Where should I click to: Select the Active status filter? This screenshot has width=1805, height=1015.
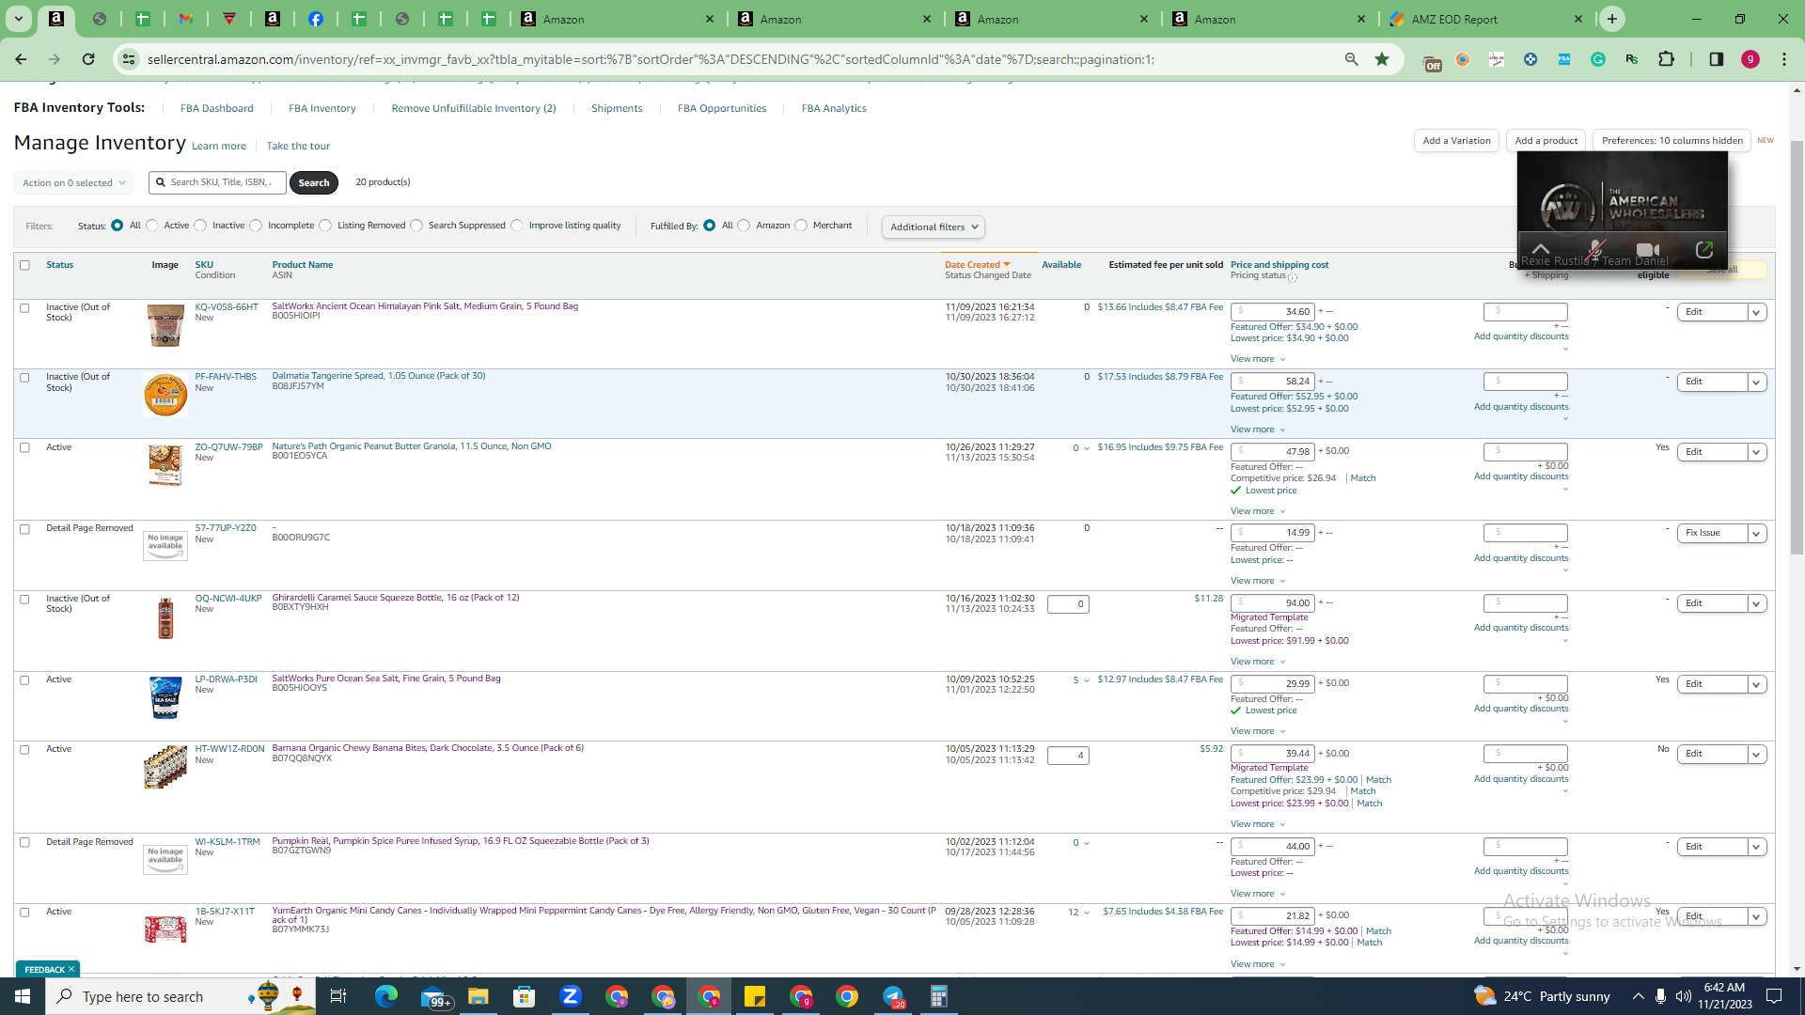click(x=152, y=226)
